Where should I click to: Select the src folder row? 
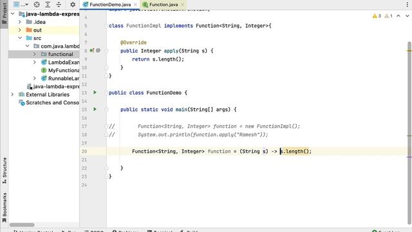(44, 38)
